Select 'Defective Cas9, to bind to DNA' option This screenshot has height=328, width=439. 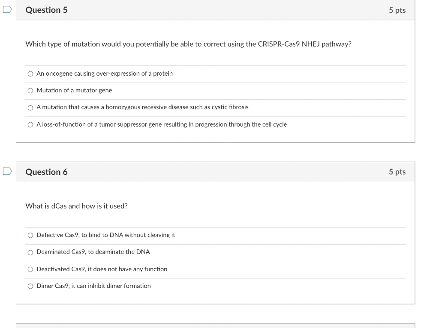[30, 235]
